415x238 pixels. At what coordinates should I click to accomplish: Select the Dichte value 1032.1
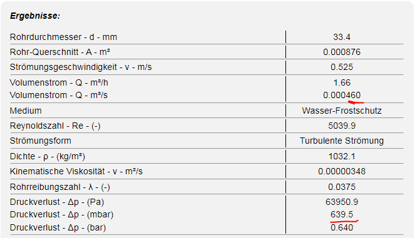pos(342,156)
